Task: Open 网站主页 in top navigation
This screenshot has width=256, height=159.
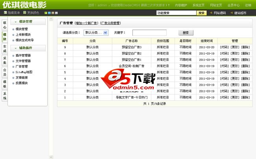Action: 216,5
